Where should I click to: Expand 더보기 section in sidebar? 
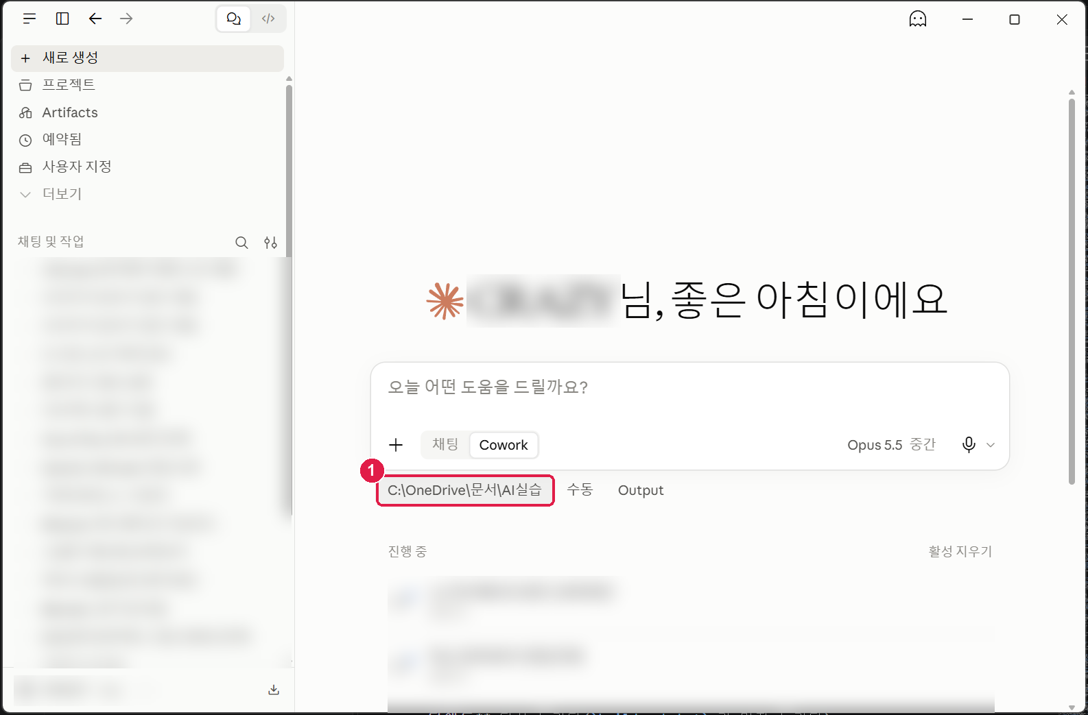click(x=147, y=194)
